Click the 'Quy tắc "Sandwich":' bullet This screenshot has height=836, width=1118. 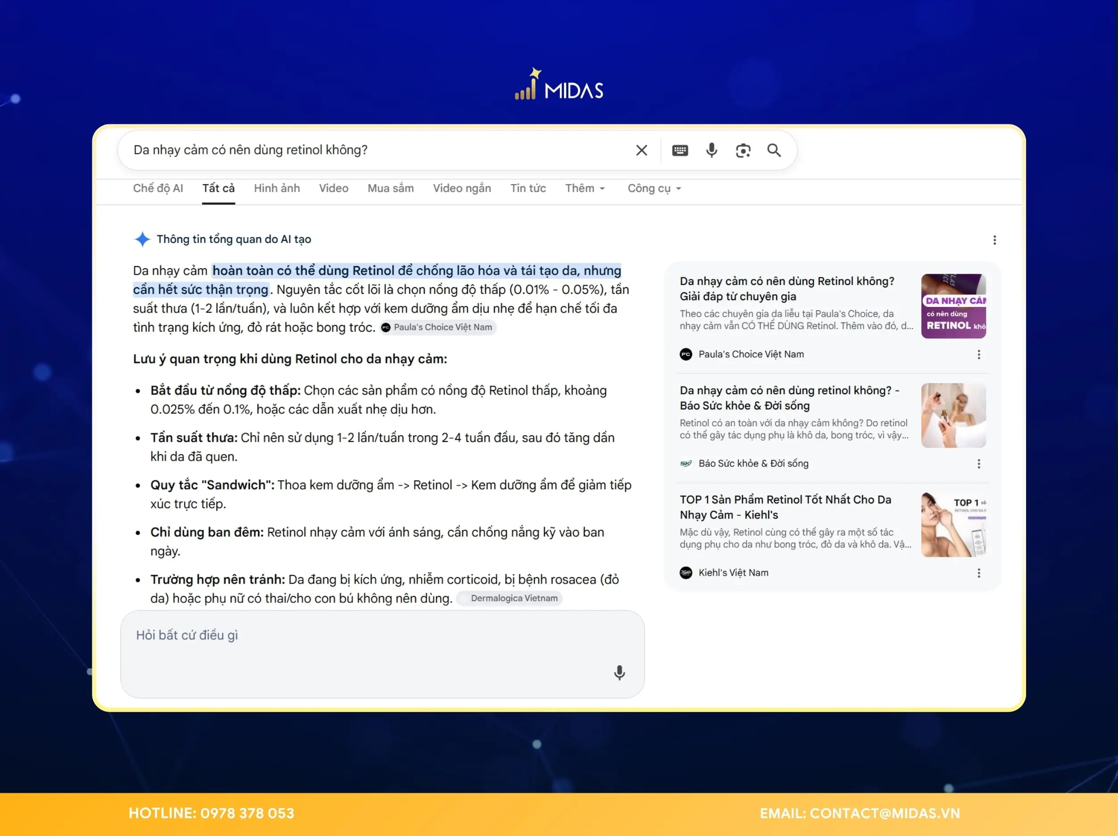pyautogui.click(x=212, y=485)
